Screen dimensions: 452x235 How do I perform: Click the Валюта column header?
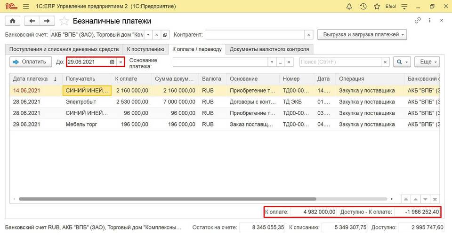212,79
